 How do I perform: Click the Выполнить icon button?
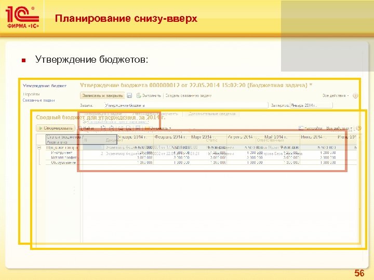149,96
